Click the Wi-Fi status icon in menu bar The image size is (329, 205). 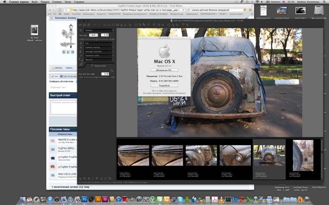(257, 2)
